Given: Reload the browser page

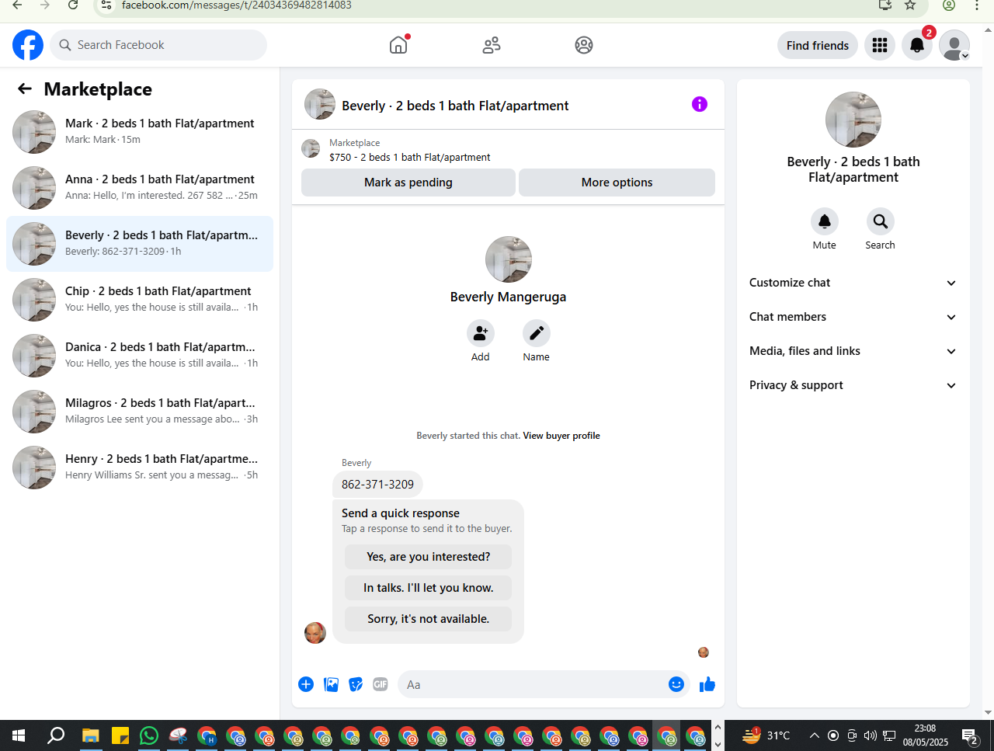Looking at the screenshot, I should click(73, 5).
